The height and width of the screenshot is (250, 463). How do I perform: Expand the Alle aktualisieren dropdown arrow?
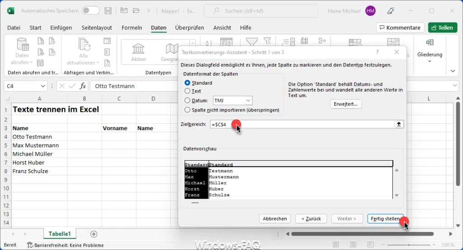click(98, 63)
